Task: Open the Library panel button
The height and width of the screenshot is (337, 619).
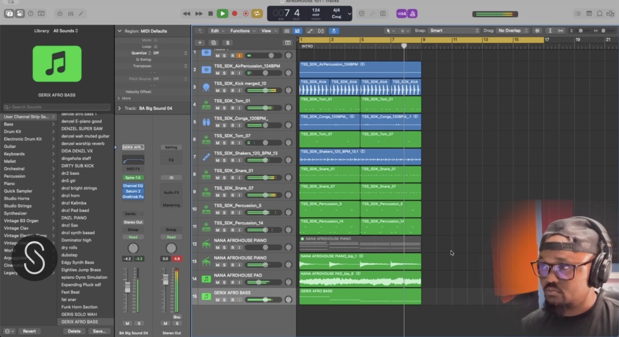Action: (x=9, y=13)
